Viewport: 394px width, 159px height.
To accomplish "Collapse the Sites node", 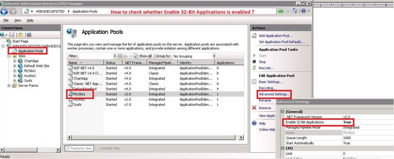I will [9, 56].
